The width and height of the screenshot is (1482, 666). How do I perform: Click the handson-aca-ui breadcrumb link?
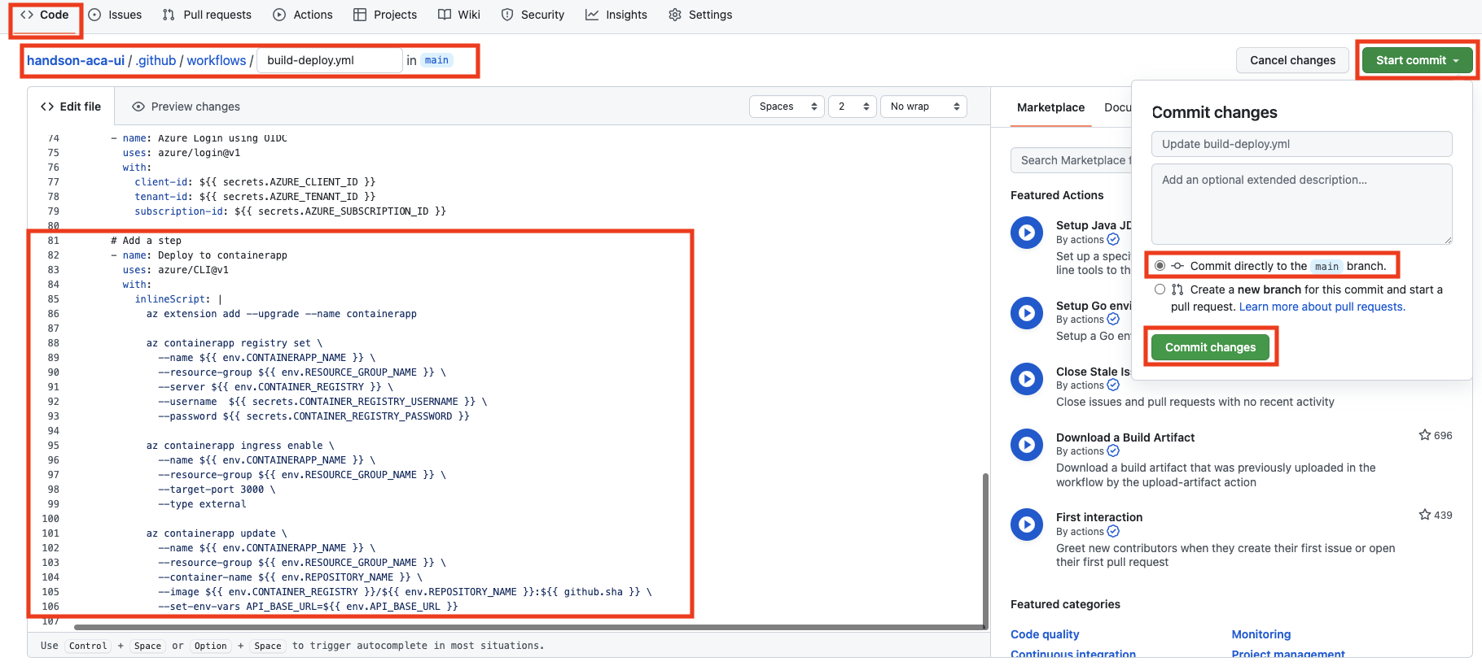coord(76,60)
